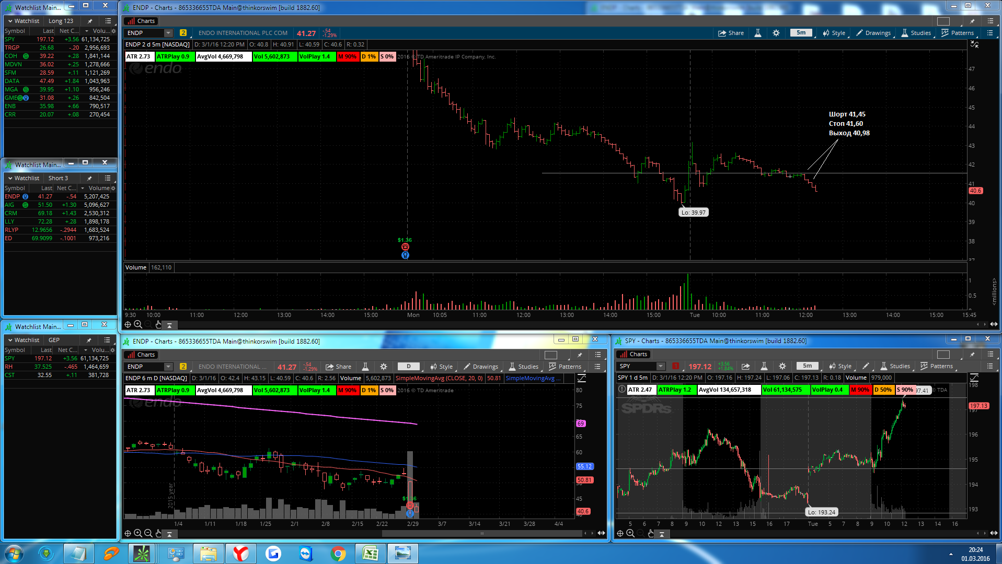Sort Short 3 watchlist by Volume column
Screen dimensions: 1002x564
click(99, 188)
